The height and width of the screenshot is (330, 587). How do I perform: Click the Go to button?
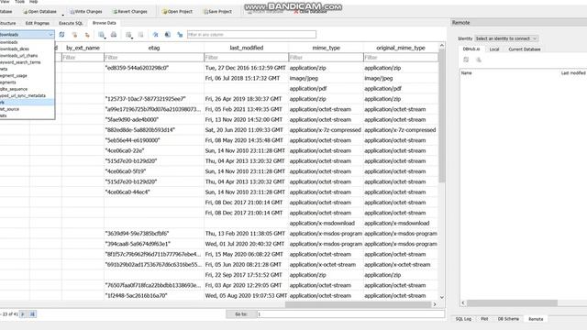pyautogui.click(x=240, y=314)
